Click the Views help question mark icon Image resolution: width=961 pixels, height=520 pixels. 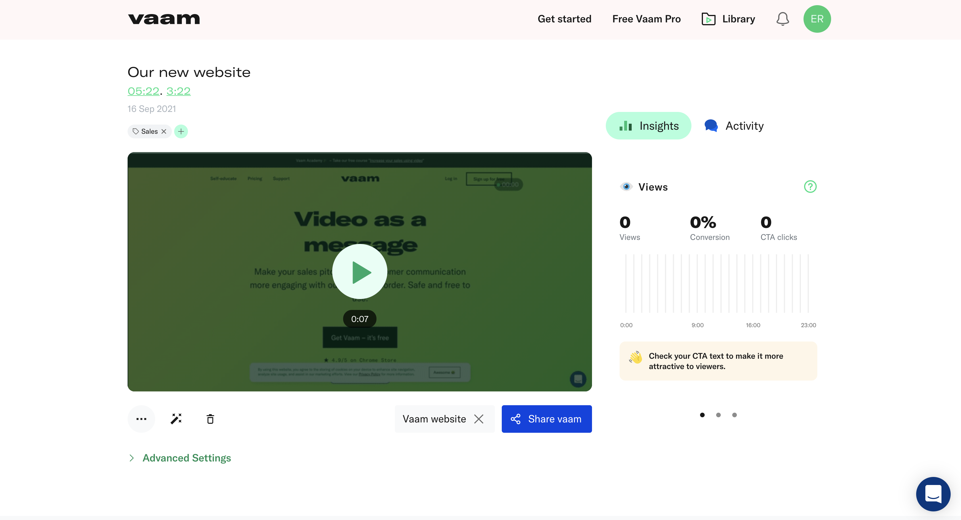[x=810, y=186]
